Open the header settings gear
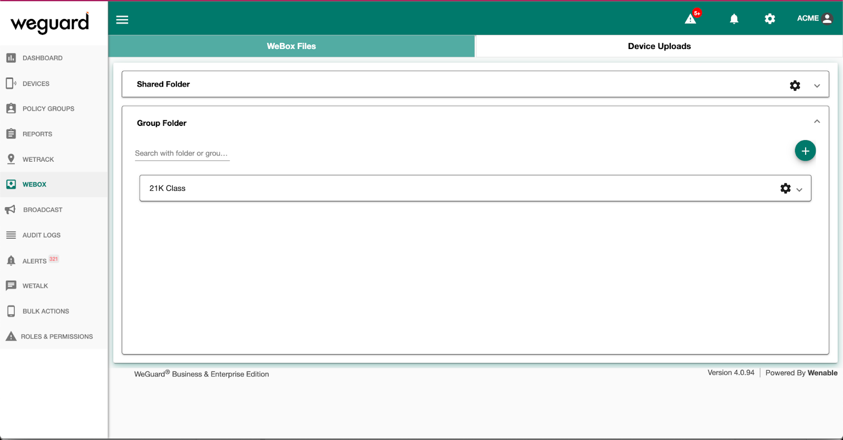Screen dimensions: 843x440 tap(770, 19)
